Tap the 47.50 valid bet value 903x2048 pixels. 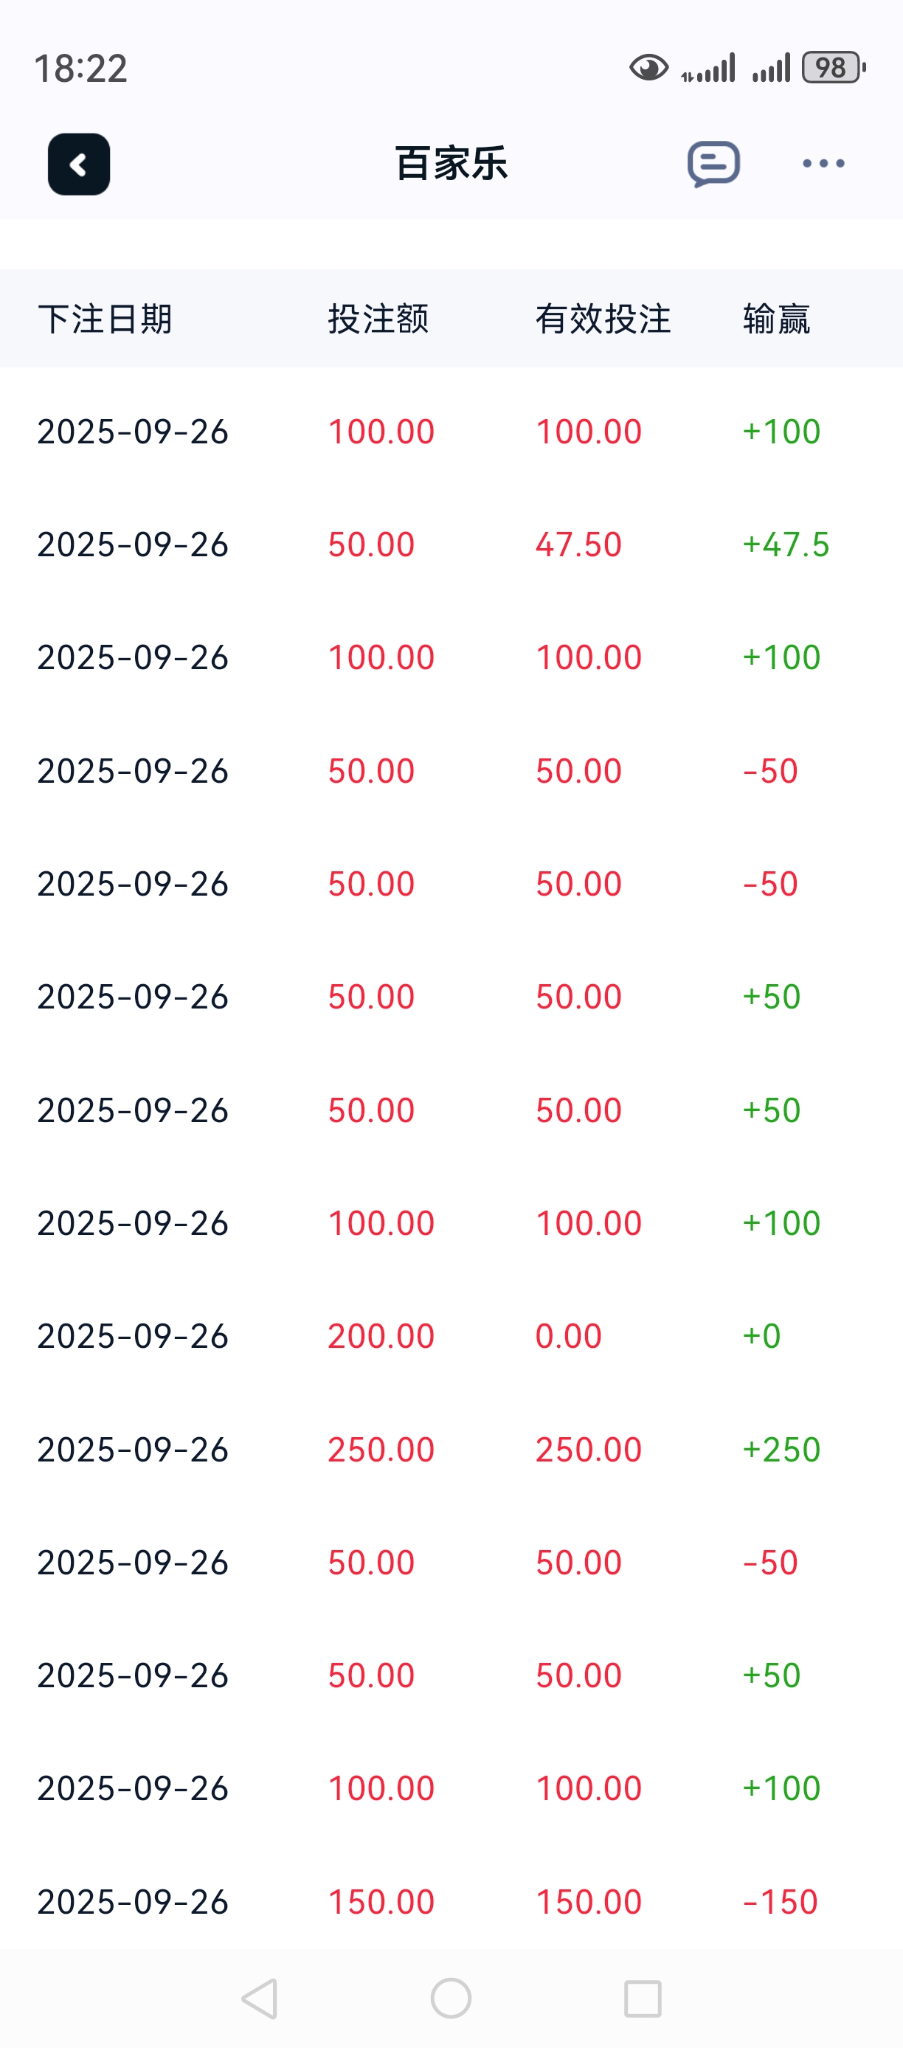(578, 544)
